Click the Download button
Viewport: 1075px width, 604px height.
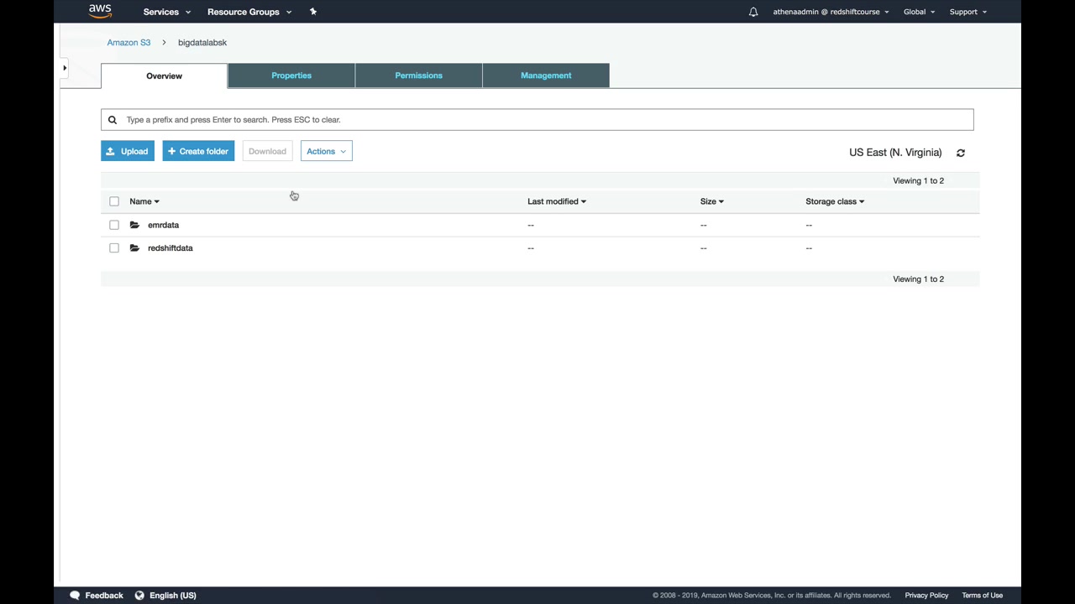click(x=267, y=151)
